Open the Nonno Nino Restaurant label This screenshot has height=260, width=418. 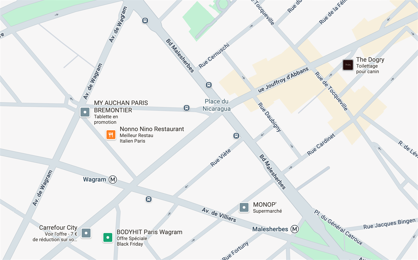pyautogui.click(x=152, y=135)
